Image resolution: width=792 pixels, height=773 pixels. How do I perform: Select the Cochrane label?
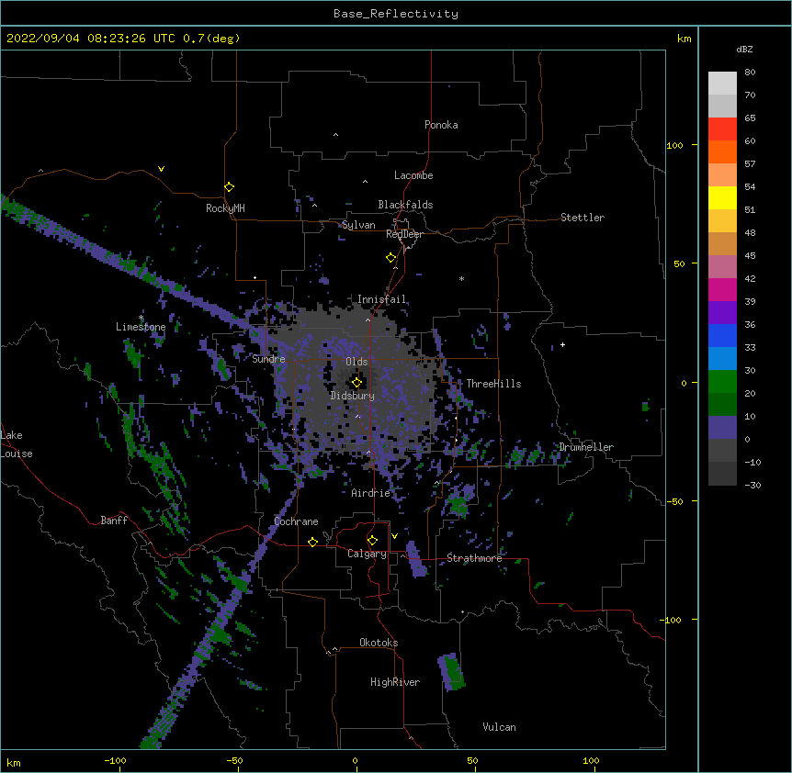coord(296,521)
